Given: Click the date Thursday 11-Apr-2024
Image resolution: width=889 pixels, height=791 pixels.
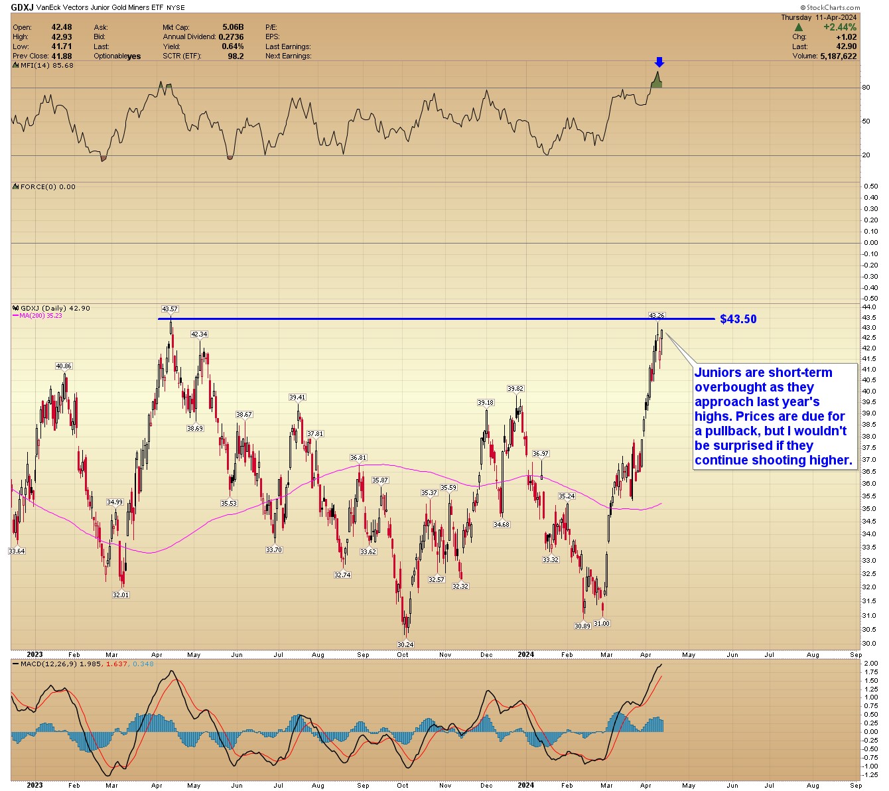Looking at the screenshot, I should point(819,17).
